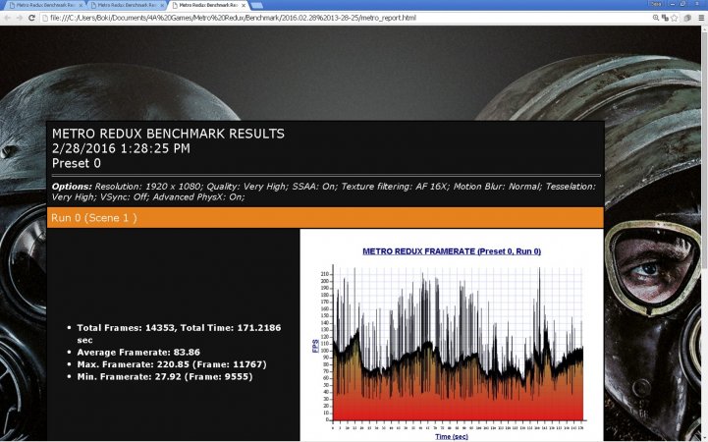The height and width of the screenshot is (442, 708).
Task: Click the framerate graph chart area
Action: pos(458,344)
